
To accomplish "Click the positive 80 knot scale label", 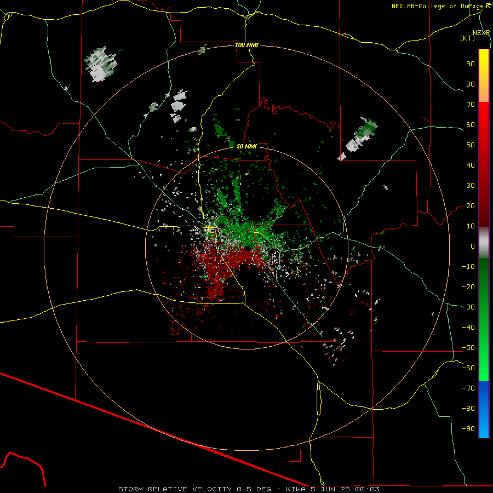I will (x=471, y=84).
